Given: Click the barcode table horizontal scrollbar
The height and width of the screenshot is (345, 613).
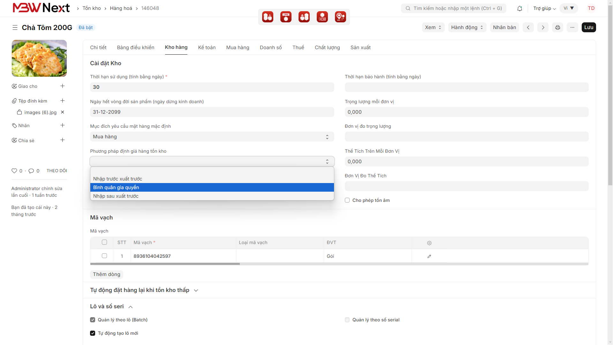Looking at the screenshot, I should point(165,264).
